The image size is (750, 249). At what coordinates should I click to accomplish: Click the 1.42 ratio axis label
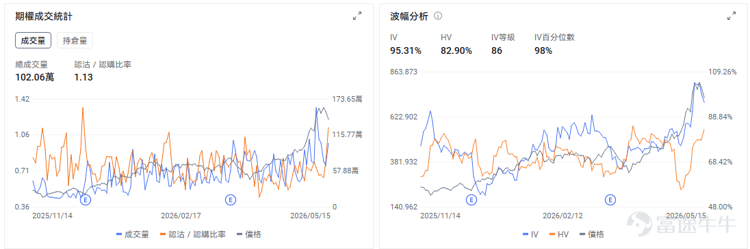point(23,99)
